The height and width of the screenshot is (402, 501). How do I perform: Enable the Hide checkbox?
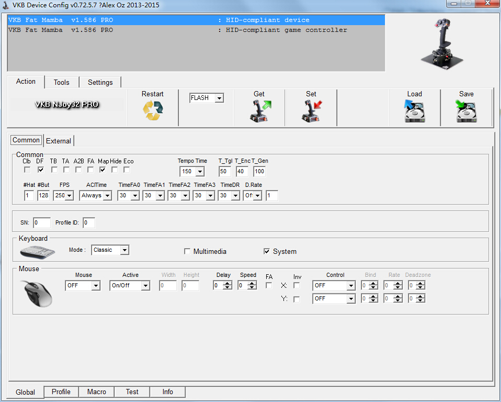point(115,170)
